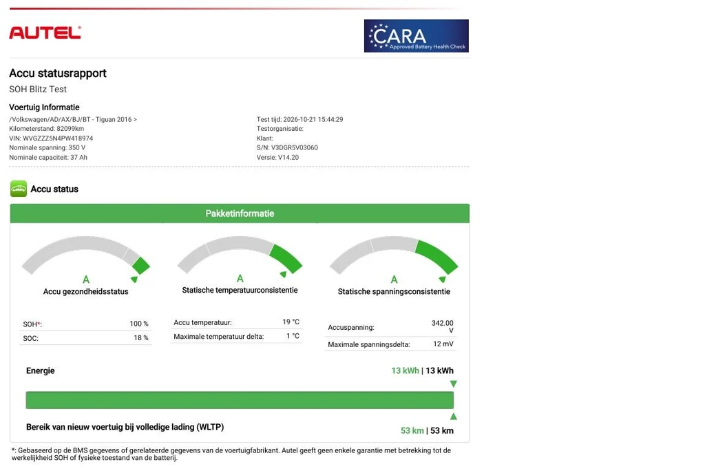705x471 pixels.
Task: Click the WLTP range 53 km value
Action: point(427,430)
